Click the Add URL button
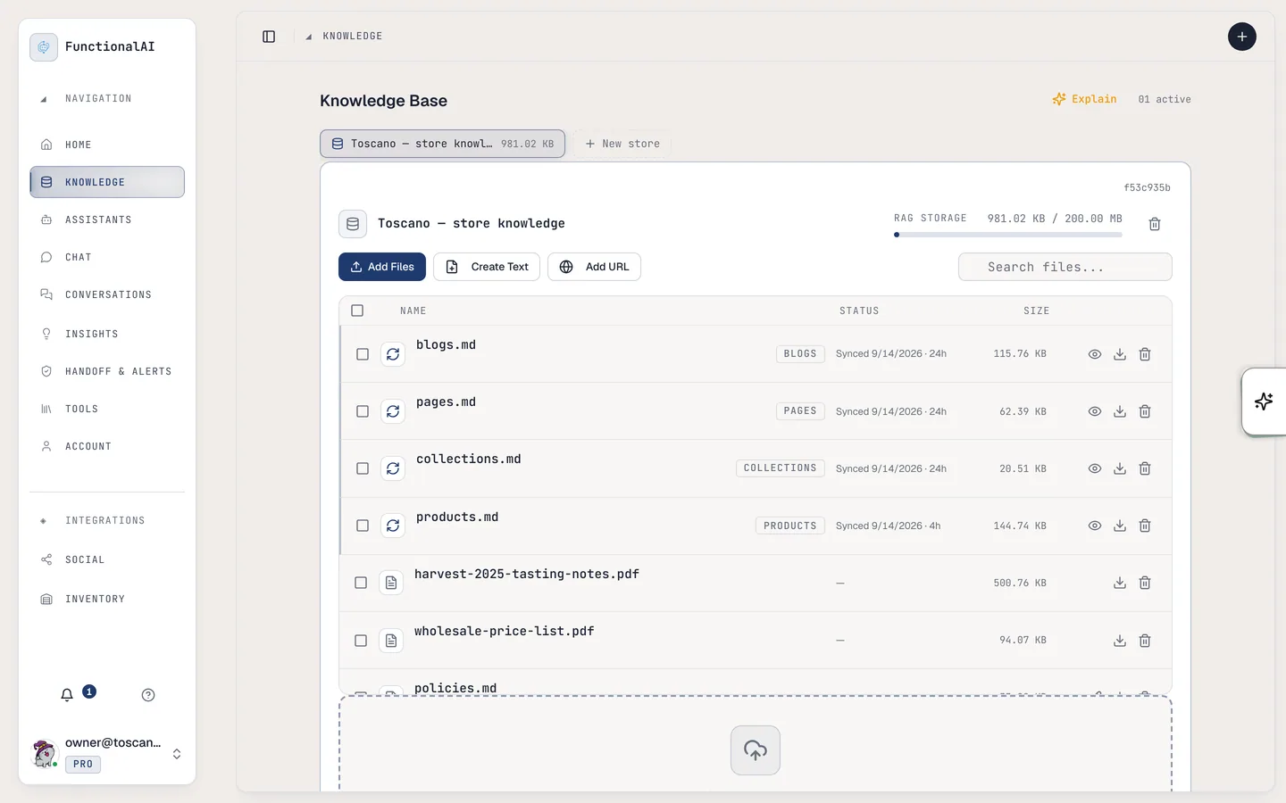 [x=594, y=267]
